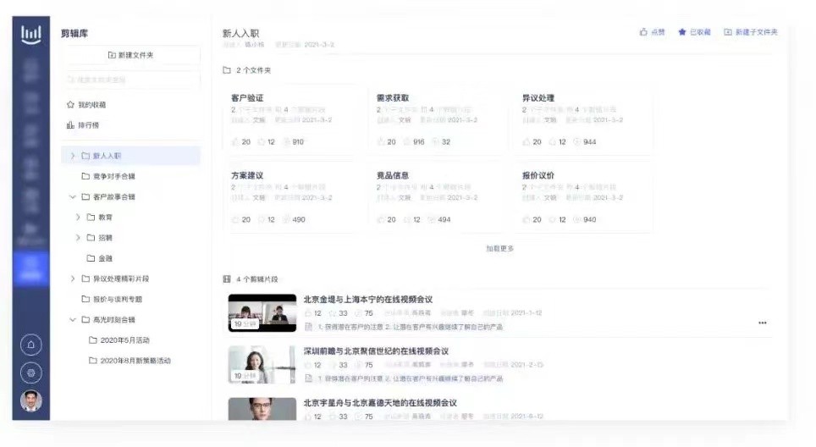816x447 pixels.
Task: Click like icon on 北京金堤与上海本宁 clip
Action: (x=308, y=313)
